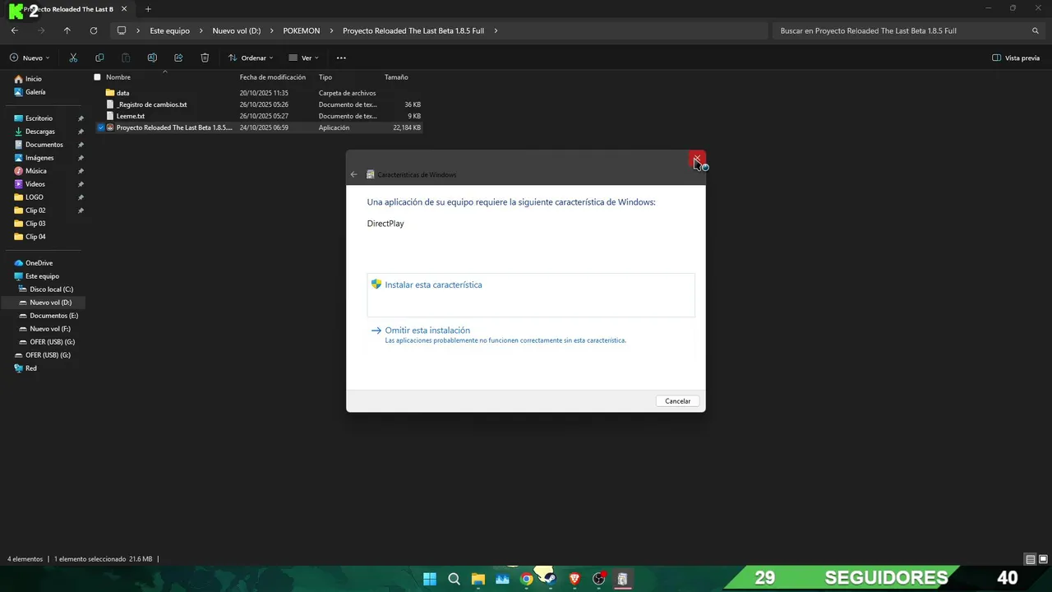This screenshot has height=592, width=1052.
Task: Go up one folder level arrow
Action: click(67, 30)
